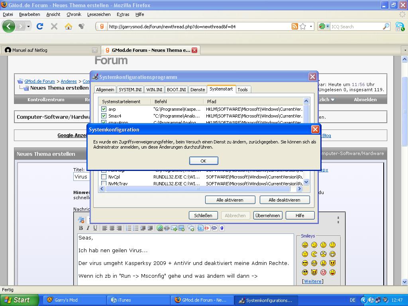Uncheck the Smax4 startup entry

104,116
